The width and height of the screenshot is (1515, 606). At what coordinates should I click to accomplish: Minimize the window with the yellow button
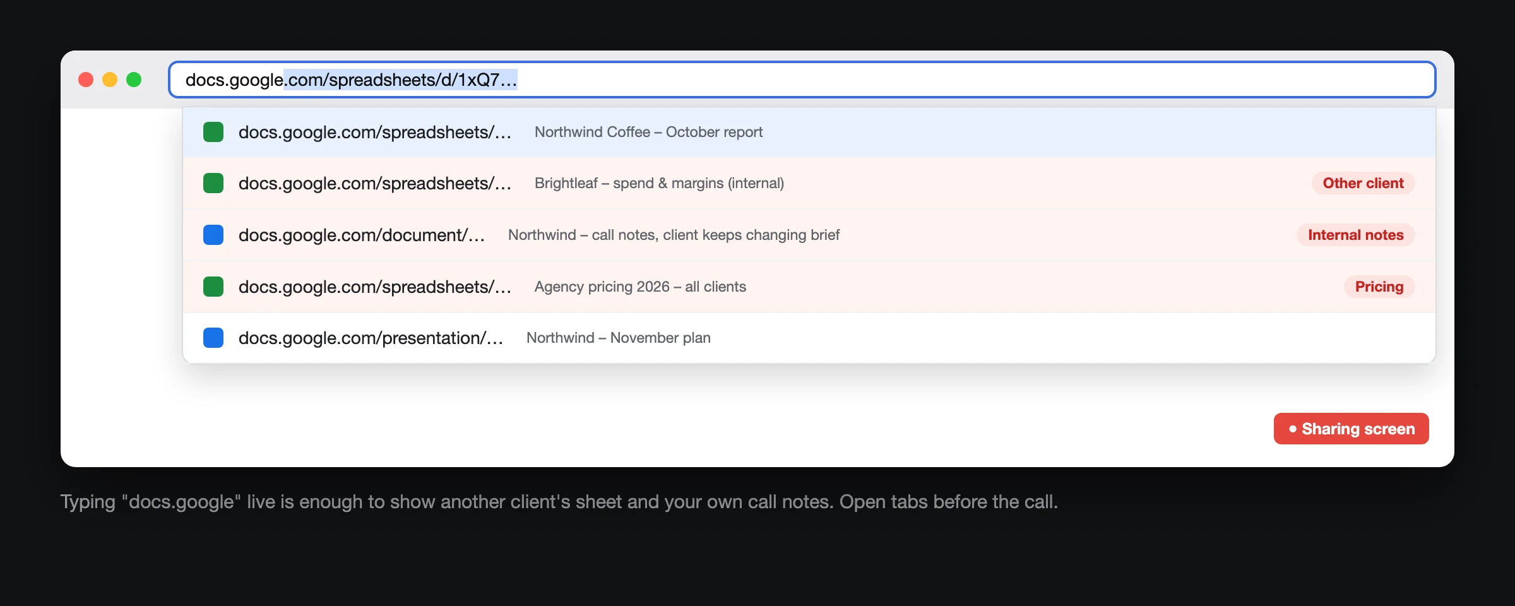click(110, 80)
